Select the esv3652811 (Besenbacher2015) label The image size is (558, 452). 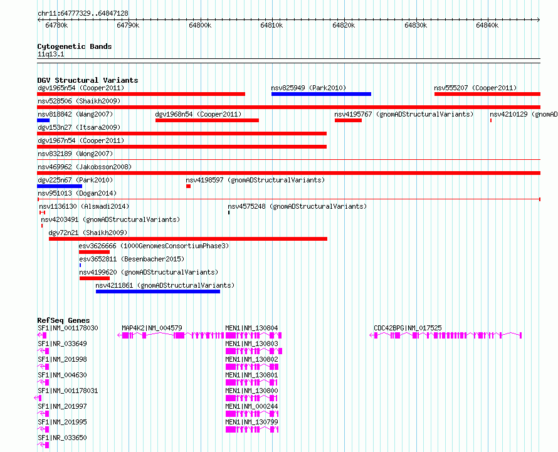(x=132, y=259)
